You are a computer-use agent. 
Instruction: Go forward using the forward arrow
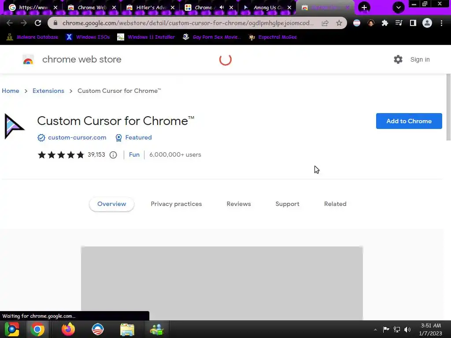point(24,23)
